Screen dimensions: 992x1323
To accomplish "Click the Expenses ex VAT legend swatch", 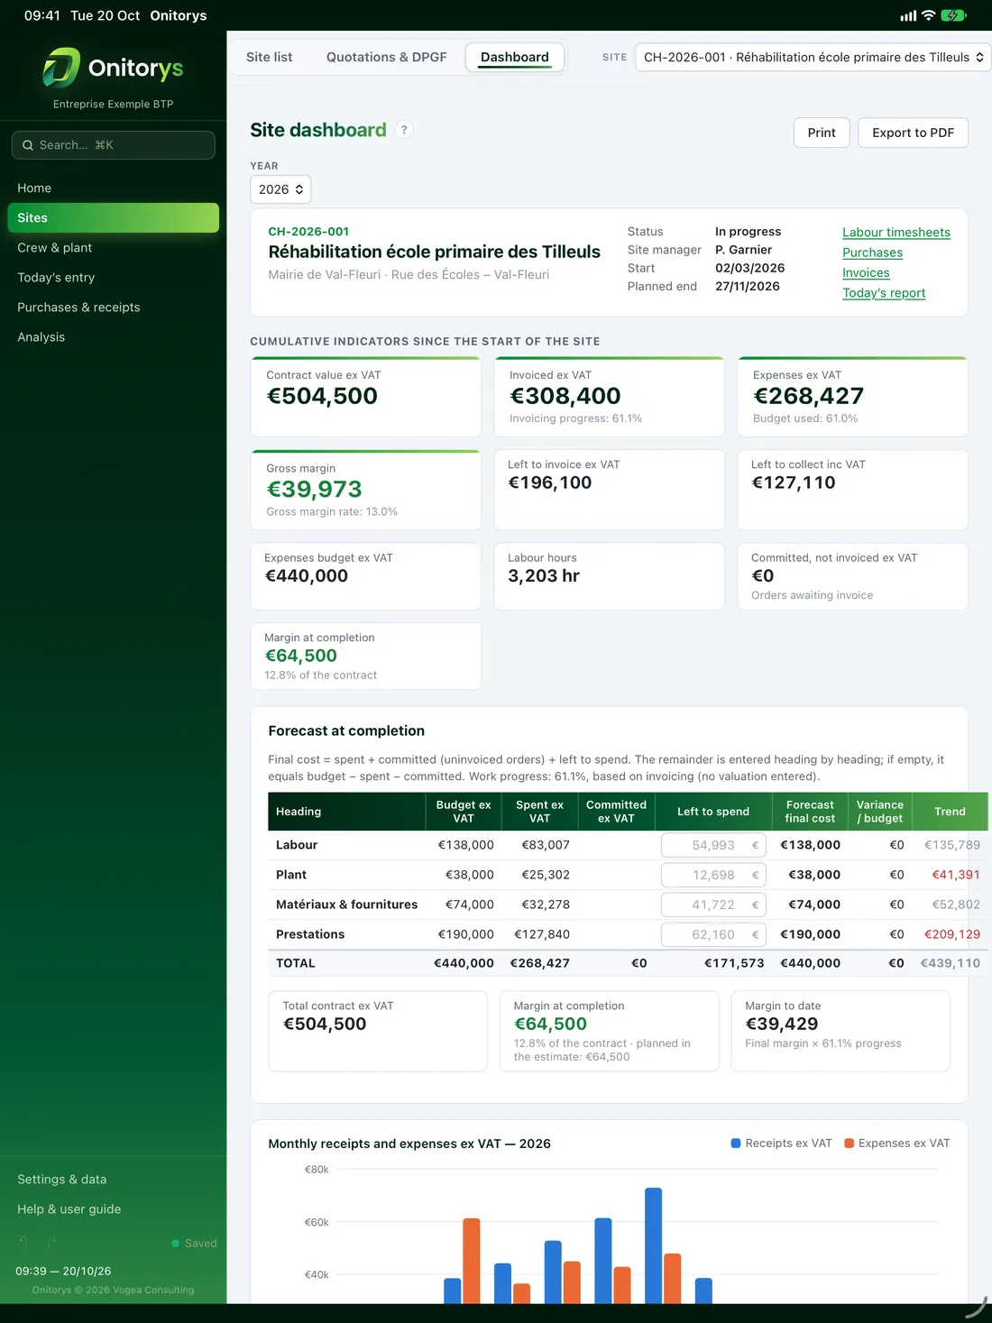I will tap(849, 1143).
